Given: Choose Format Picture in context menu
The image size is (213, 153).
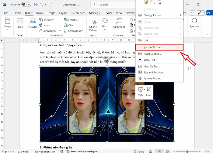Looking at the screenshot, I should click(159, 78).
